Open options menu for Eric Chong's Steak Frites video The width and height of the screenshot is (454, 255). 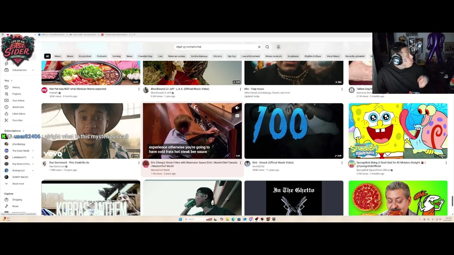click(240, 163)
